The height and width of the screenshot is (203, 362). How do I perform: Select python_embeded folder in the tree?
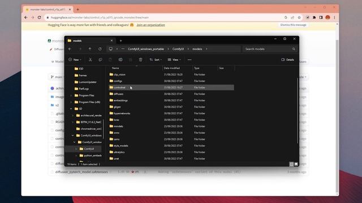(90, 156)
